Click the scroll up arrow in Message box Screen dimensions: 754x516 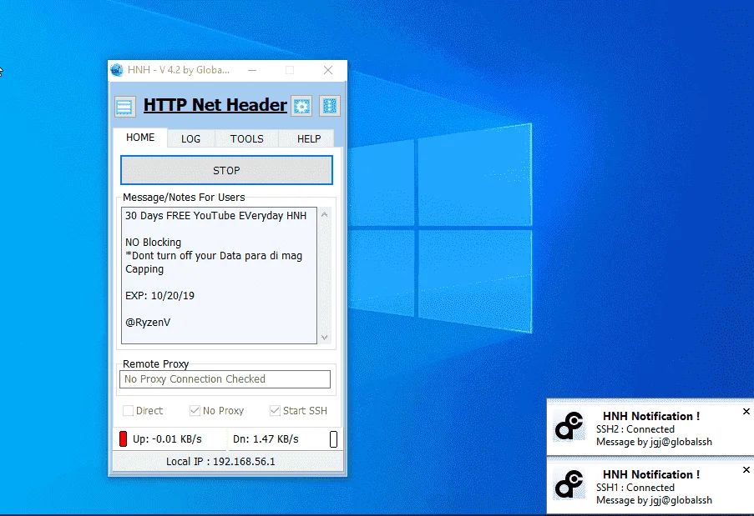tap(325, 214)
